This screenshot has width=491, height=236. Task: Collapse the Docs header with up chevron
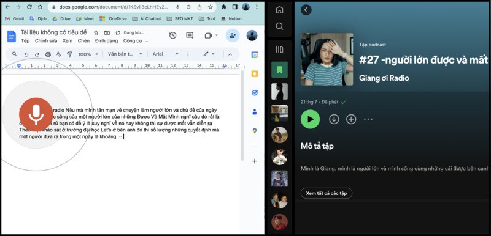[x=230, y=54]
